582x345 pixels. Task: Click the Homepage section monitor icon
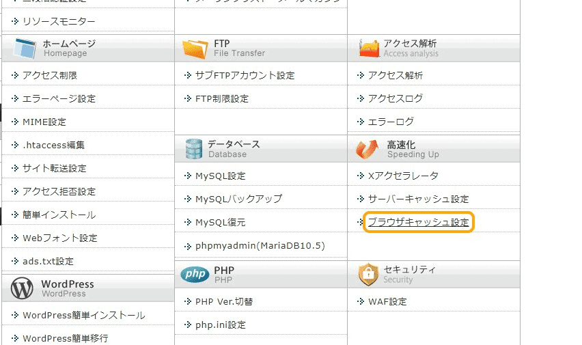click(25, 49)
